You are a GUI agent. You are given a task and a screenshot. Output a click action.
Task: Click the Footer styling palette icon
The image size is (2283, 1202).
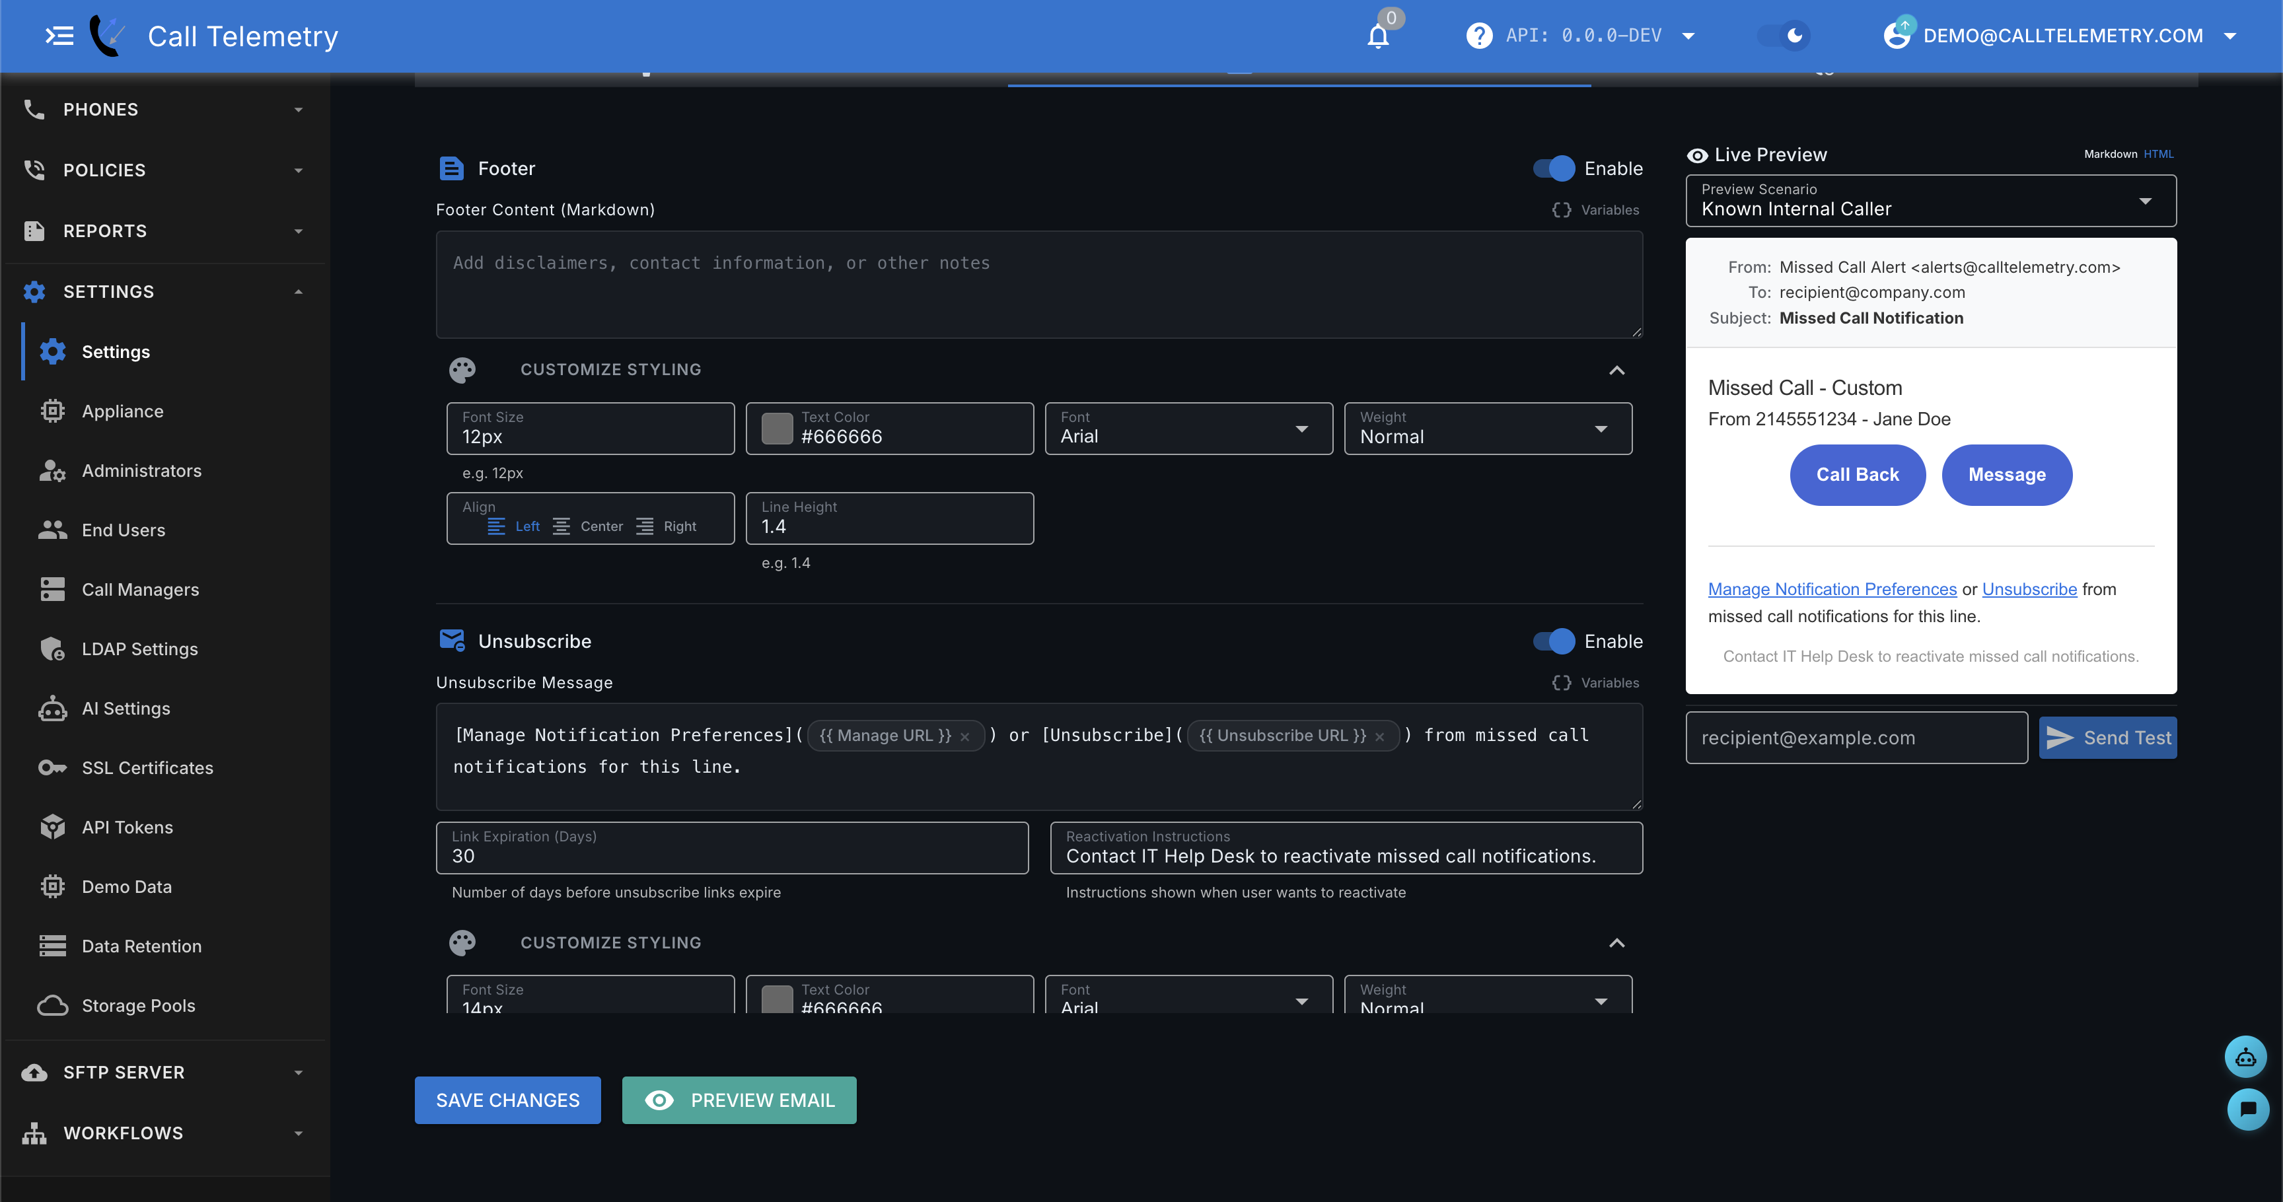point(462,369)
